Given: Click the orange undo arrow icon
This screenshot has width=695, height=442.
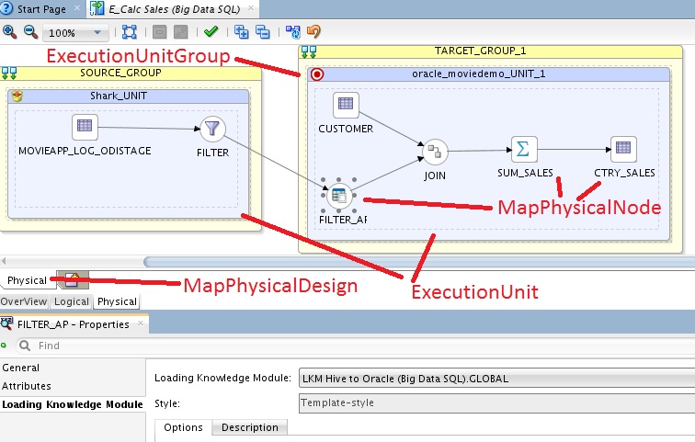Looking at the screenshot, I should [x=314, y=32].
